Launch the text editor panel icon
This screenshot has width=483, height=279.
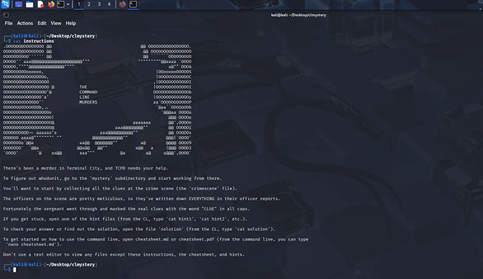click(40, 5)
